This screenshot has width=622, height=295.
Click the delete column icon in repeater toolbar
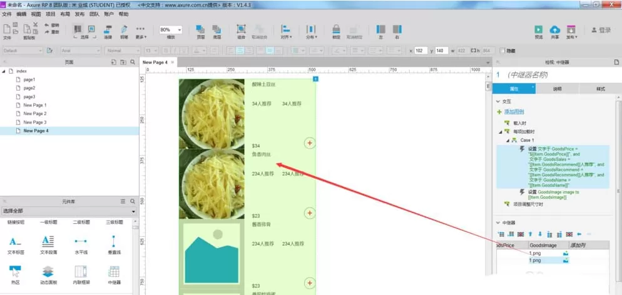point(569,234)
